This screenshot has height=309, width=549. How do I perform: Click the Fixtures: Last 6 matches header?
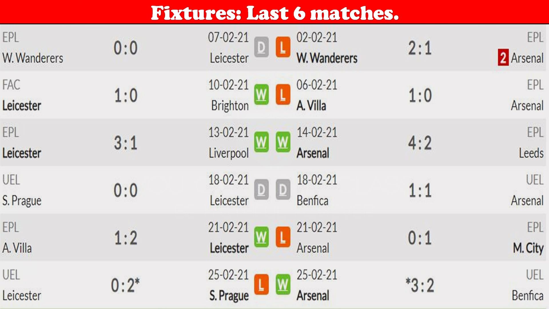(274, 13)
